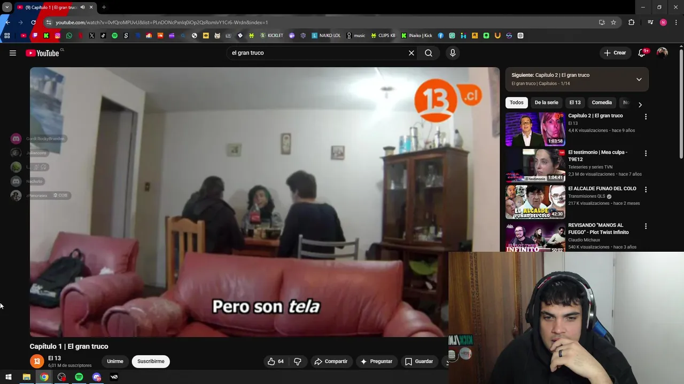Open the Spotify bookmark in bookmarks bar
Viewport: 684px width, 384px height.
(114, 36)
